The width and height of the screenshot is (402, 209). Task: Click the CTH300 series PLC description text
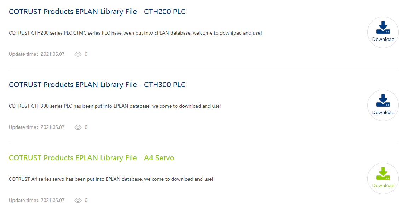(115, 106)
